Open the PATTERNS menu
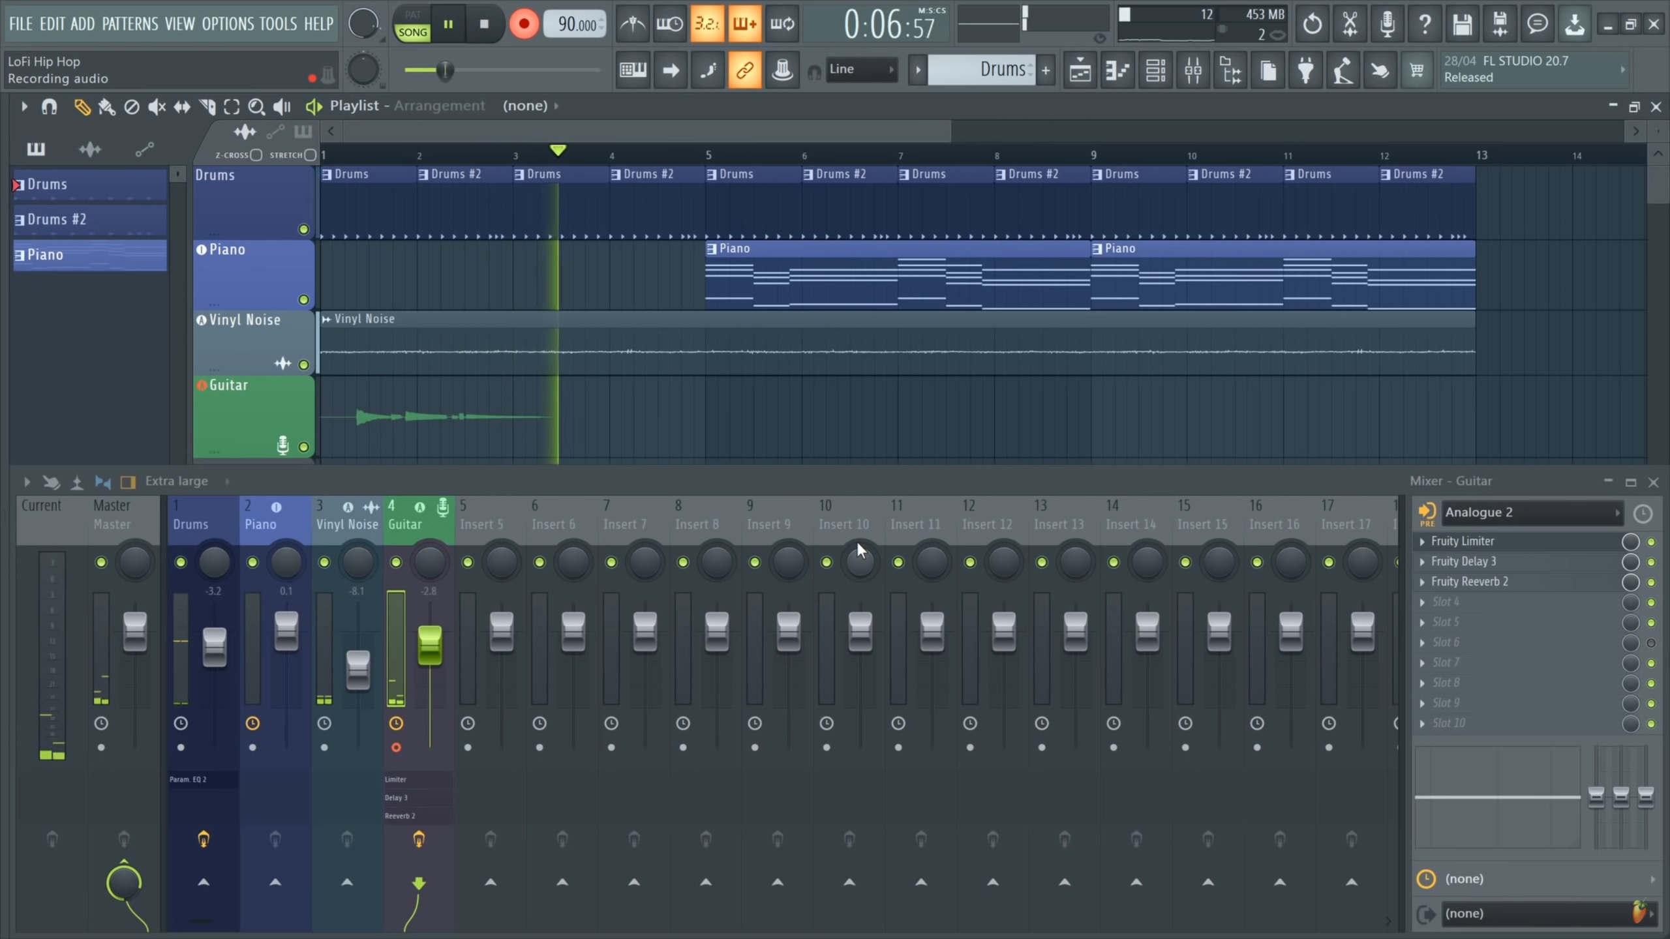Screen dimensions: 1670x939 coord(130,23)
